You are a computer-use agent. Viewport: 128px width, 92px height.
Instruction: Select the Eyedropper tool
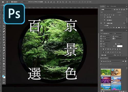tap(4, 29)
